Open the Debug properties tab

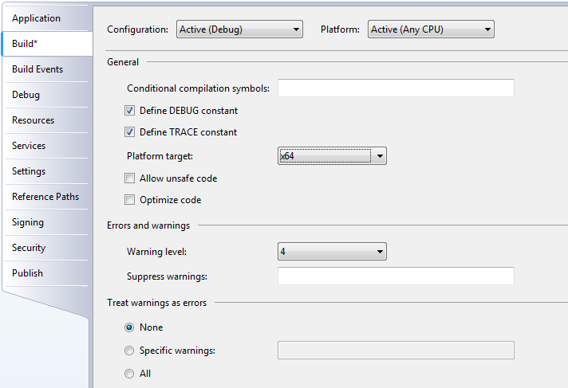[46, 95]
